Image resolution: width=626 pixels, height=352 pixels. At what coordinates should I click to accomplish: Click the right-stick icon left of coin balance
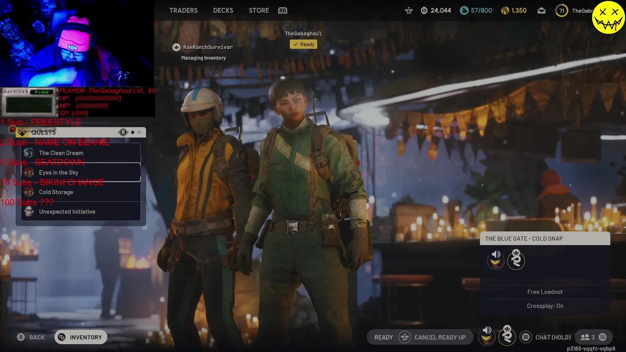click(x=409, y=10)
